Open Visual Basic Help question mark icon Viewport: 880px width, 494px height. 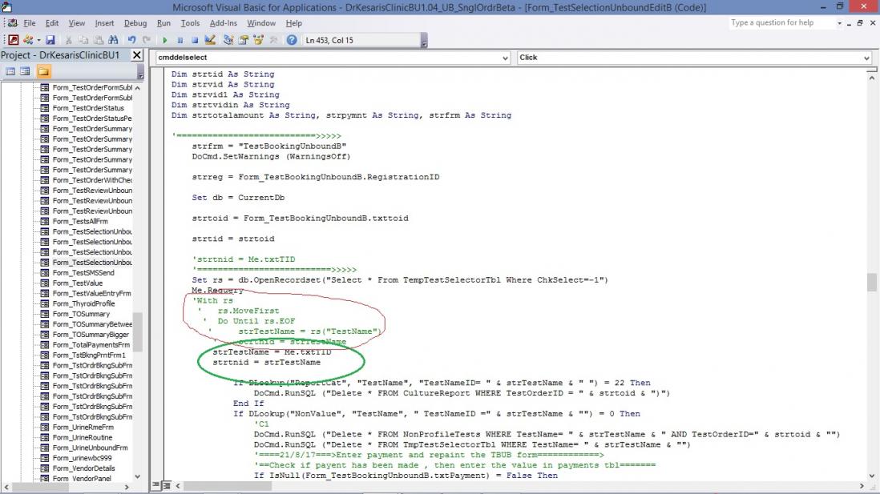coord(292,40)
